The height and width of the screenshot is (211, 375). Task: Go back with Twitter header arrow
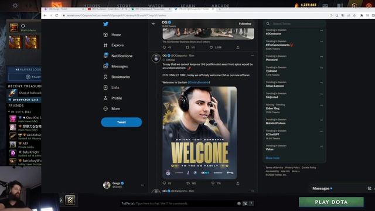coord(154,23)
